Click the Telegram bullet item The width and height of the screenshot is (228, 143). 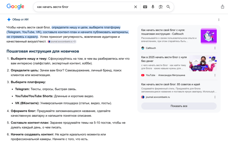tap(46, 89)
